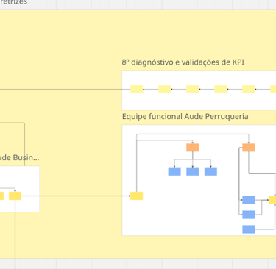Select the third yellow note in the KPI diagnóstico row

point(193,89)
